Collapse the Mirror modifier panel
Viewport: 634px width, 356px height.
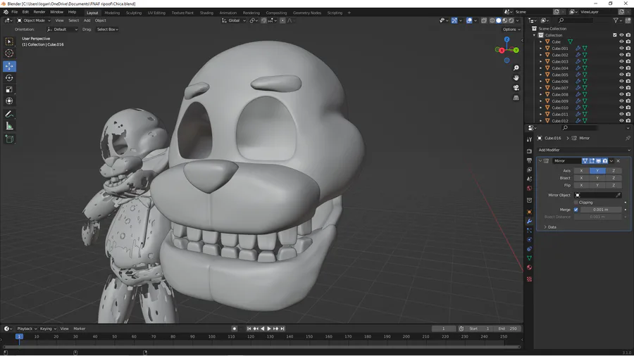[540, 161]
